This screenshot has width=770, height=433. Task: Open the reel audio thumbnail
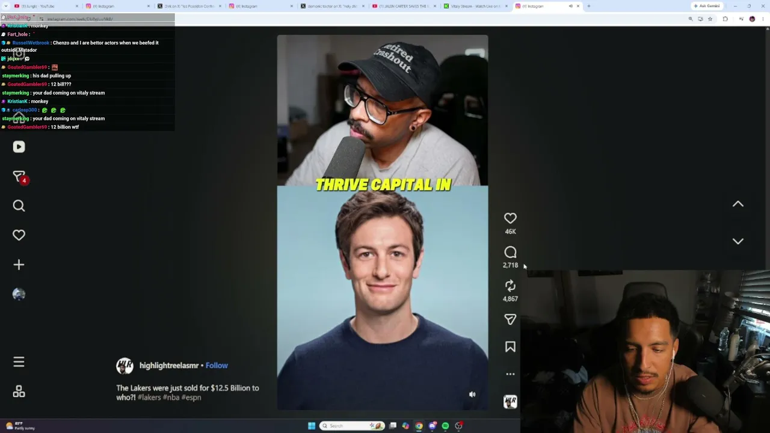coord(510,402)
